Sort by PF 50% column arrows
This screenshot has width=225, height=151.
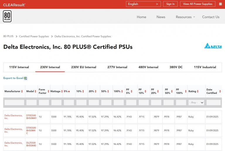[x=172, y=91]
